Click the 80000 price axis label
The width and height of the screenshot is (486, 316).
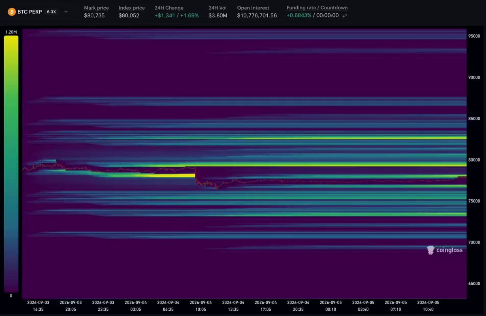click(x=474, y=160)
